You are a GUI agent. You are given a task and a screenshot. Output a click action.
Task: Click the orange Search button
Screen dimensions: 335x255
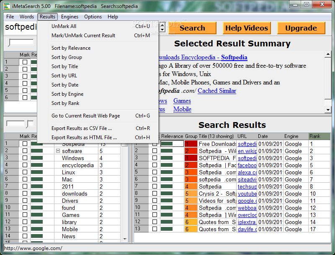point(192,28)
